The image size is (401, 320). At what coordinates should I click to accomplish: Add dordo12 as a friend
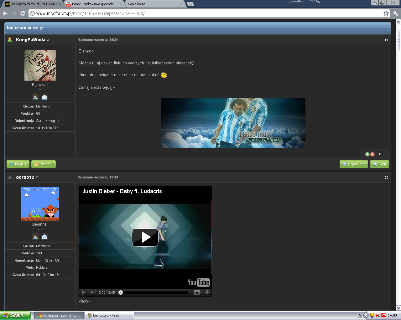(x=35, y=237)
